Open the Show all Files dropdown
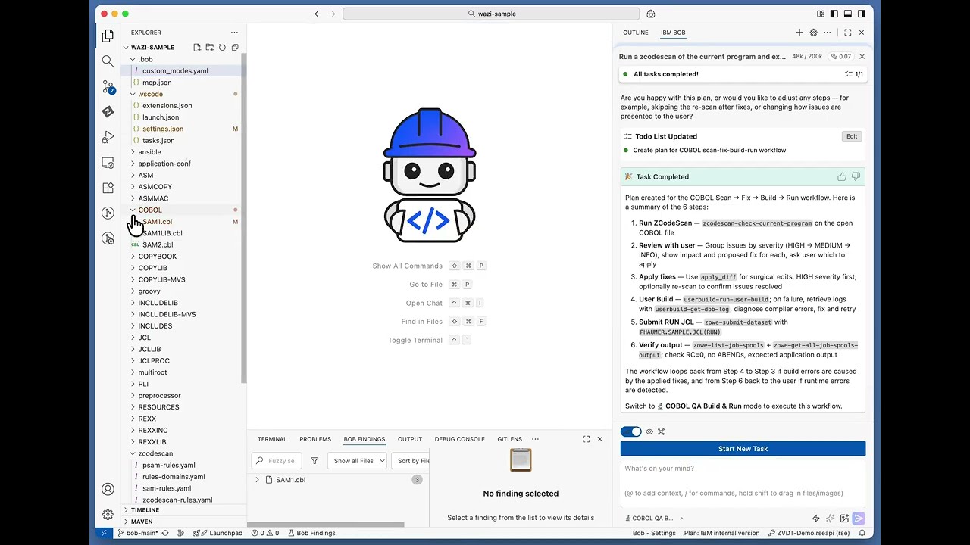970x545 pixels. pos(357,460)
